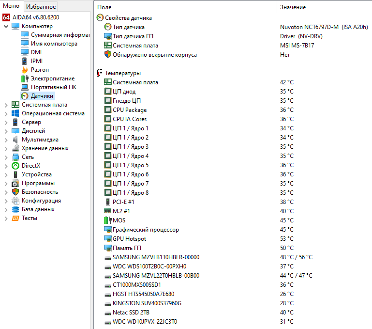Click the Сервер tower icon
Viewport: 372px width, 329px height.
pos(15,122)
